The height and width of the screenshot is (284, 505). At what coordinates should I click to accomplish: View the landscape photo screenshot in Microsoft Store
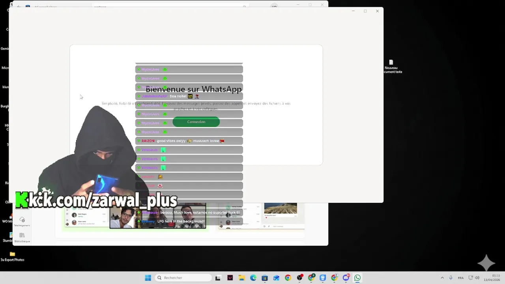tap(281, 209)
